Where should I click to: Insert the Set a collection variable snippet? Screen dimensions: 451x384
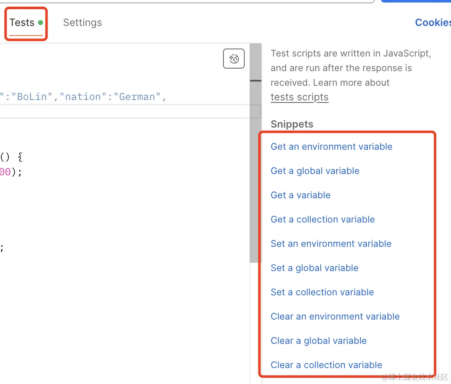(322, 292)
